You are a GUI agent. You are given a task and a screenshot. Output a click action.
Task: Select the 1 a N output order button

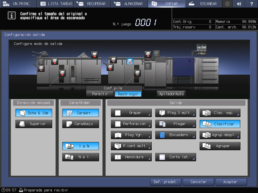click(x=81, y=146)
